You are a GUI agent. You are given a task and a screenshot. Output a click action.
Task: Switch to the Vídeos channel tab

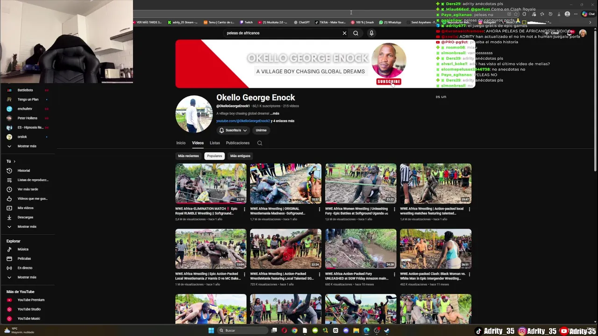(x=198, y=143)
